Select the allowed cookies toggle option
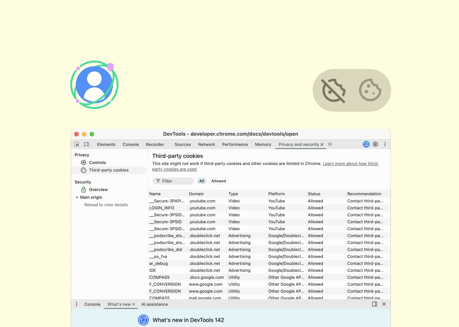Viewport: 459px width, 327px height. tap(370, 90)
